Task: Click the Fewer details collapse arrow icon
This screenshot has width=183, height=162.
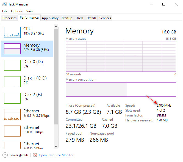Action: [5, 155]
